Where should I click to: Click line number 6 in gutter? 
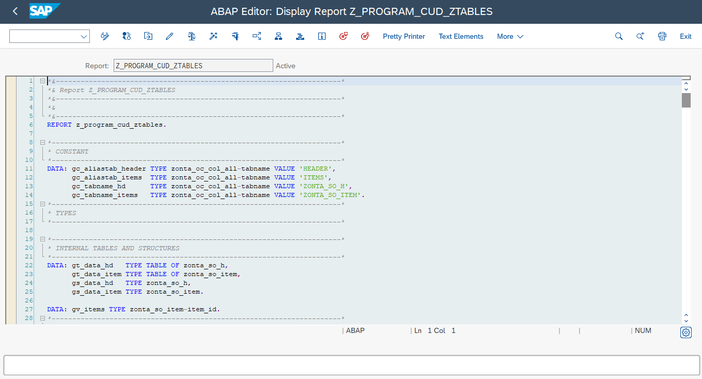[x=31, y=125]
